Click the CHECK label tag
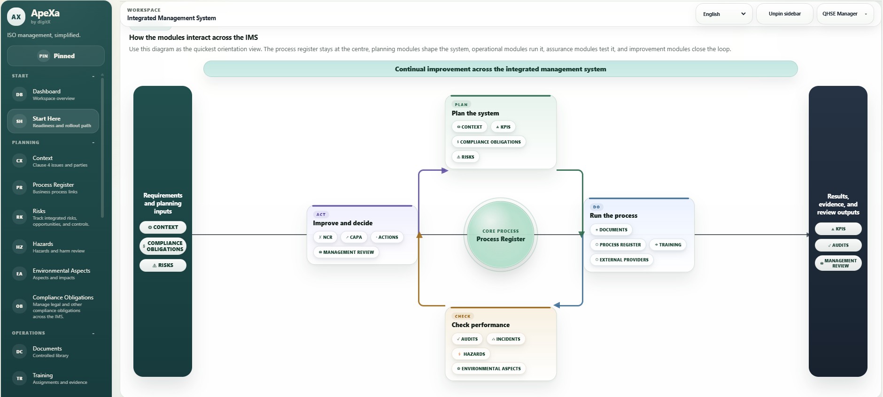Screen dimensions: 883x397 coord(463,316)
